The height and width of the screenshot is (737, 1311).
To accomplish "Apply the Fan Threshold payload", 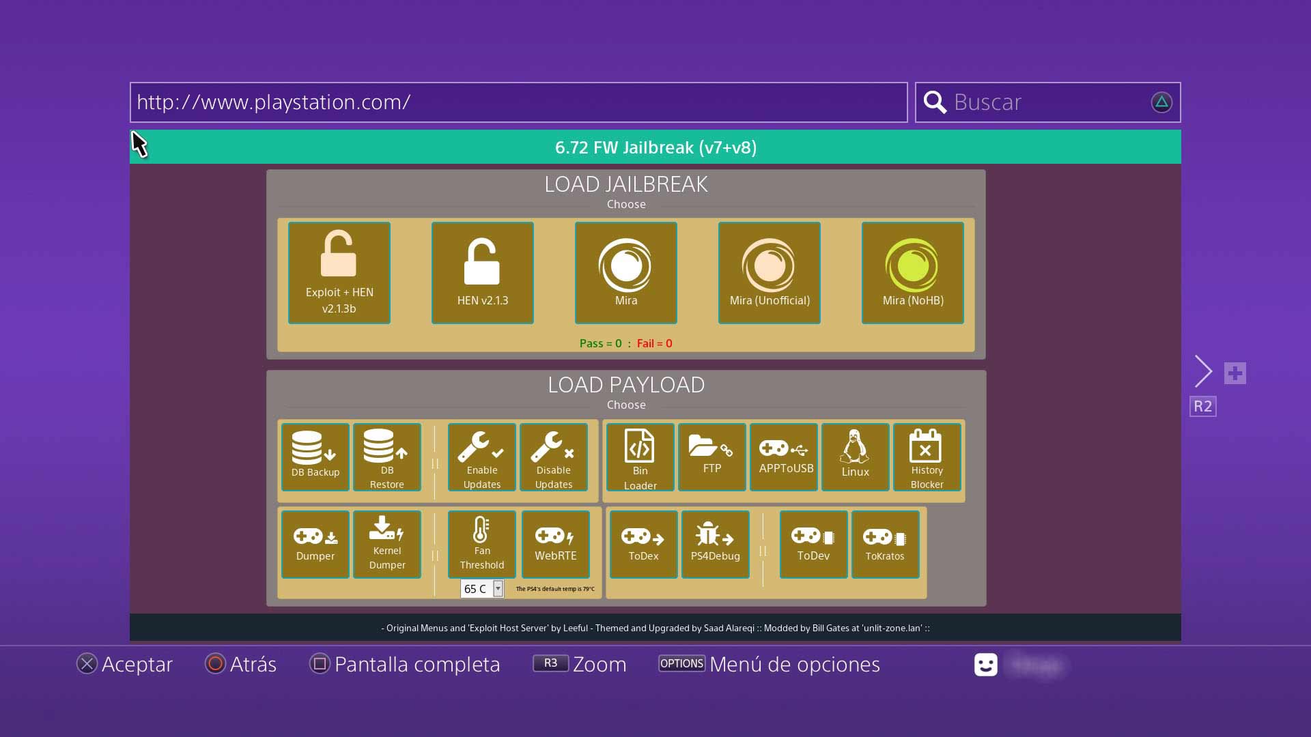I will pos(482,544).
